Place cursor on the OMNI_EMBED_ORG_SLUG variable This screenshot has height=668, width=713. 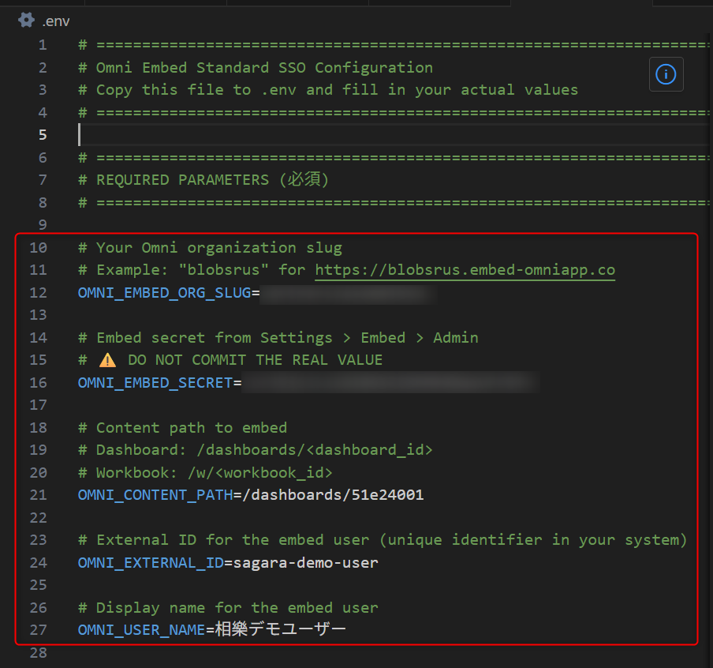[x=164, y=293]
